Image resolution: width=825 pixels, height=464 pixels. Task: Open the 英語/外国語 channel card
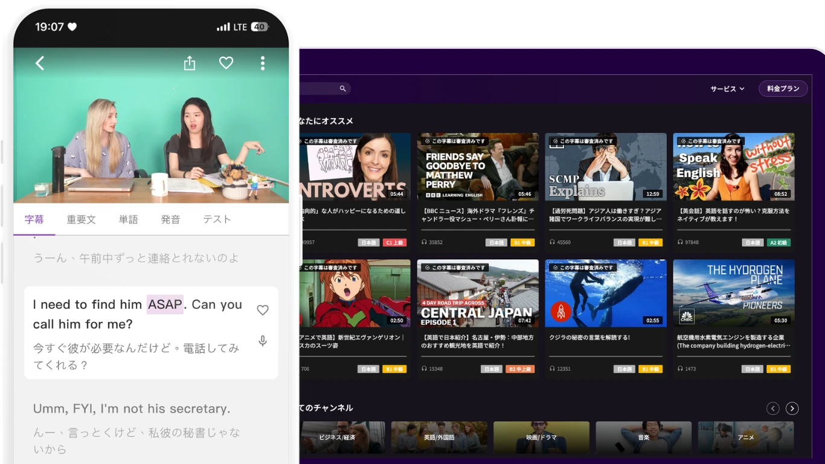click(439, 437)
